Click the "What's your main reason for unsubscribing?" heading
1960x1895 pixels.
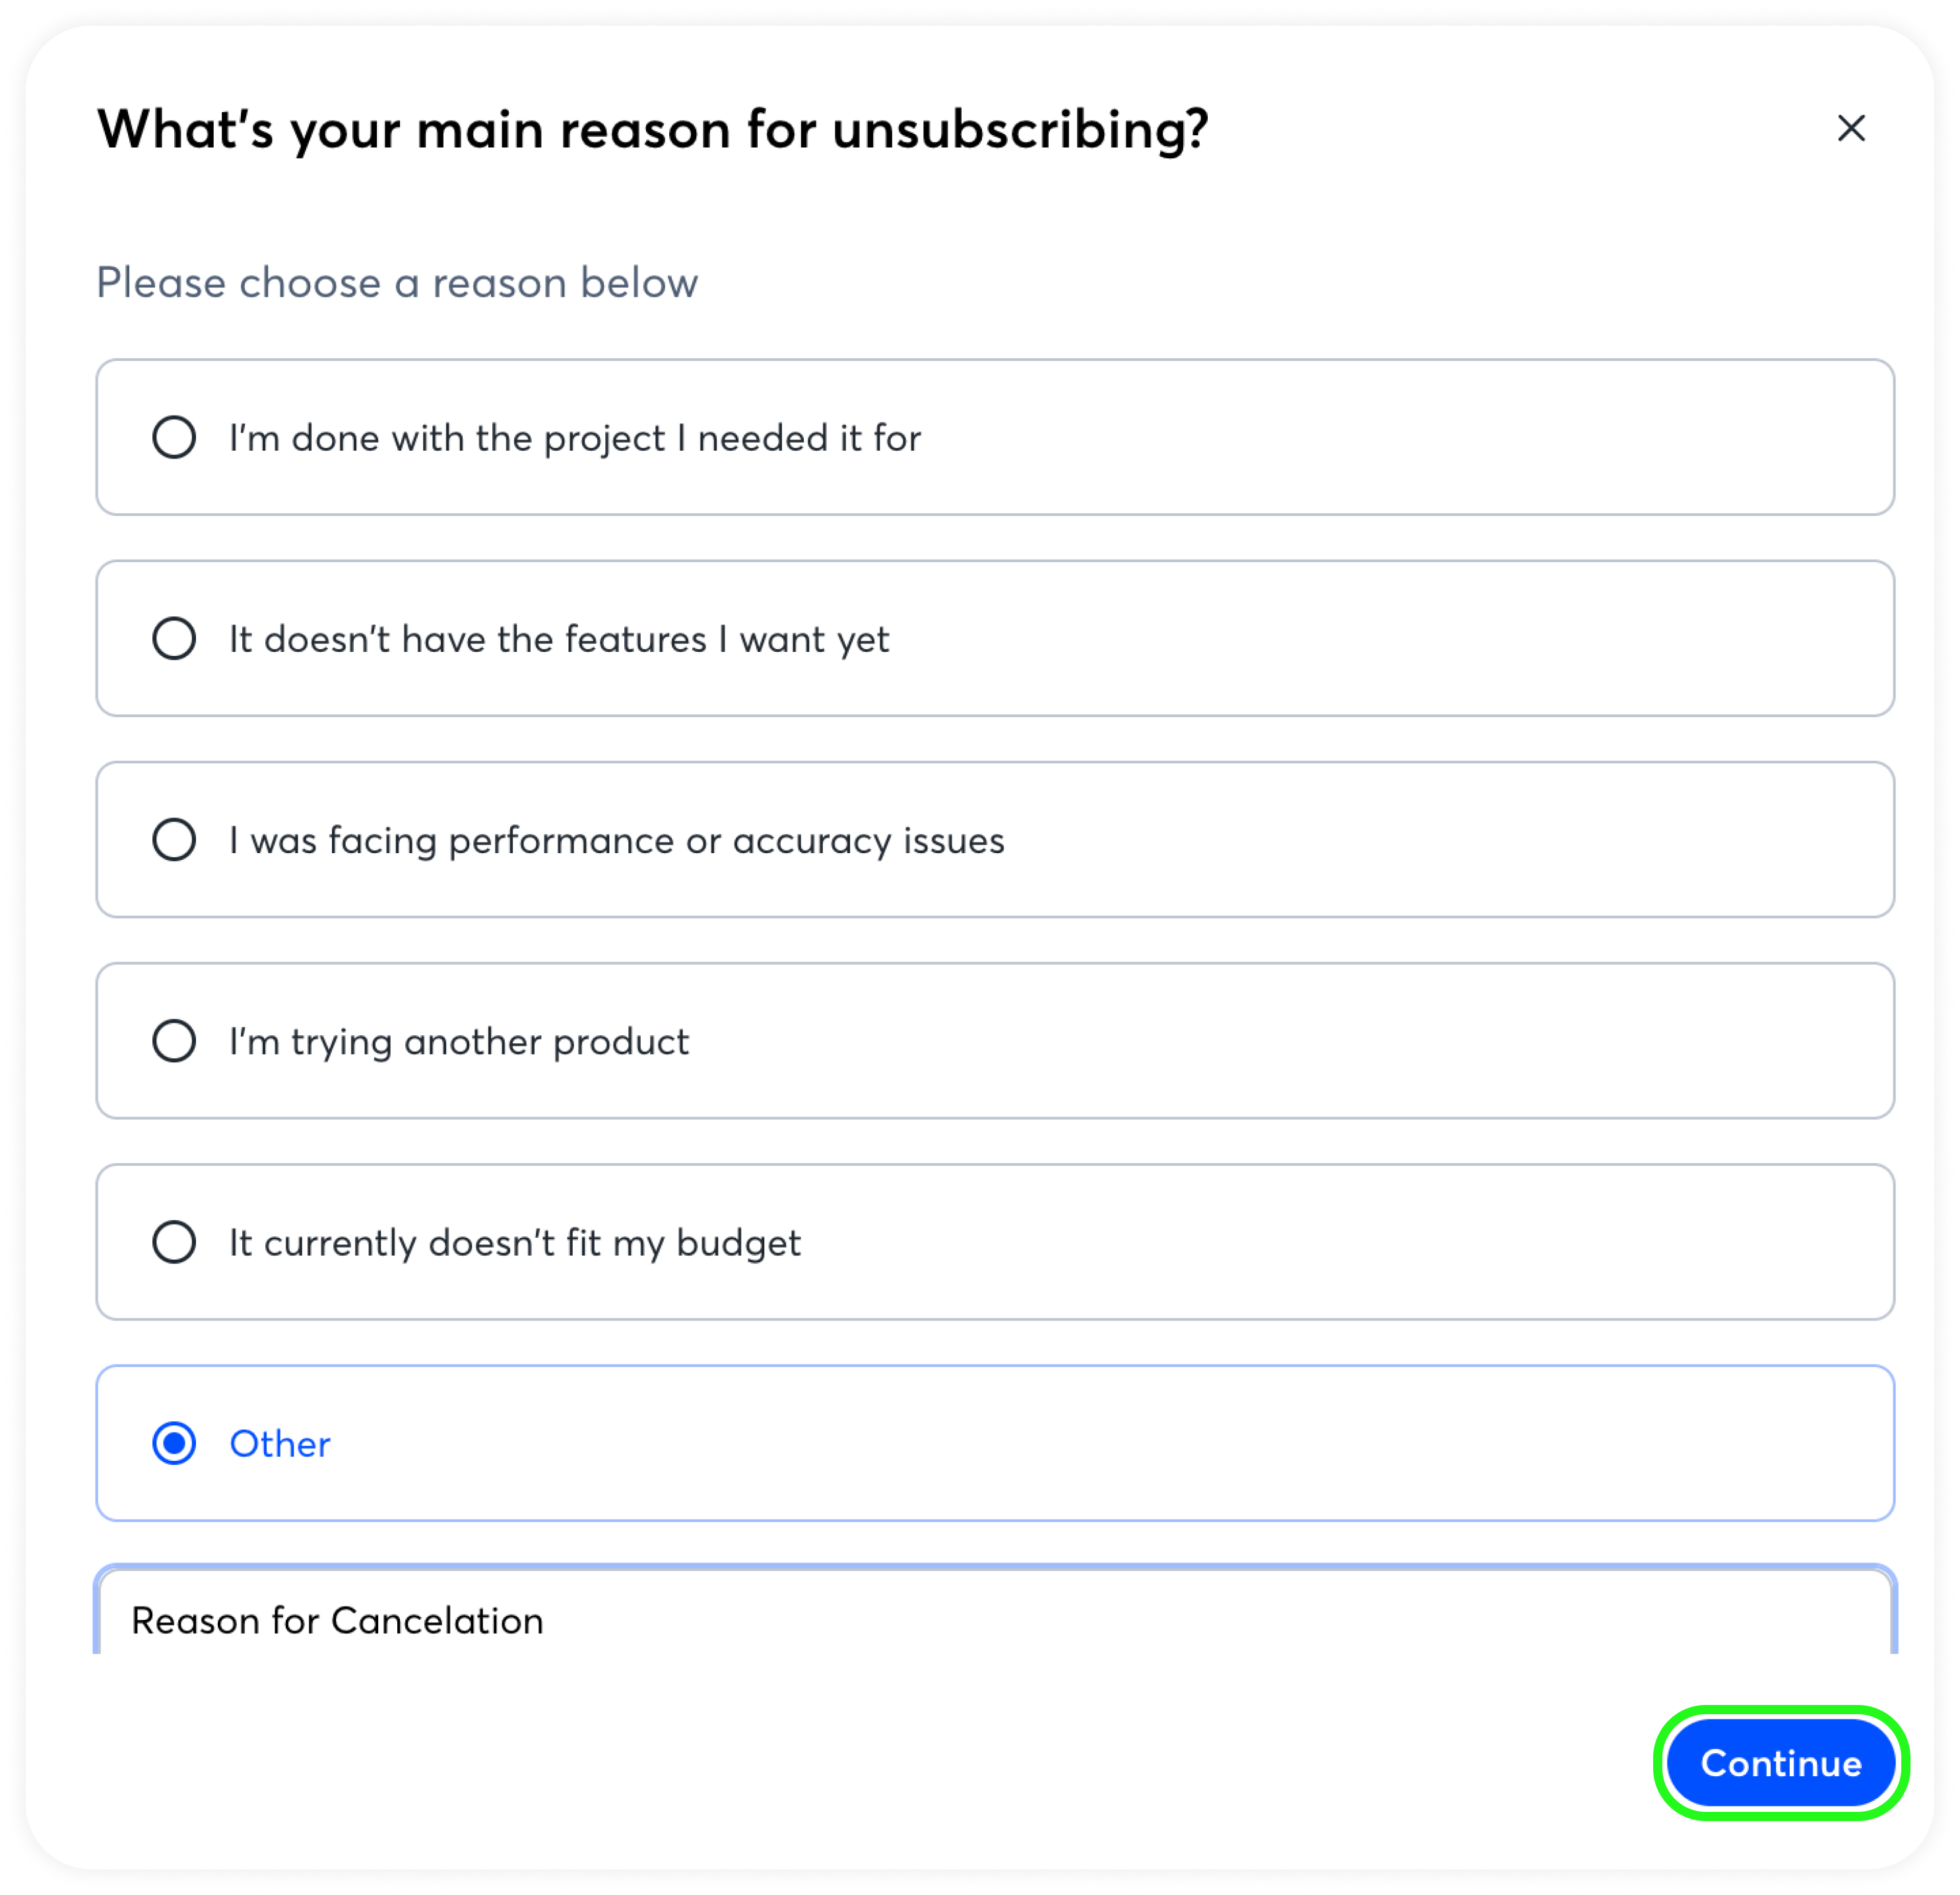652,129
